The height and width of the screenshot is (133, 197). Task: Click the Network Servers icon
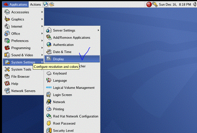tap(7, 91)
